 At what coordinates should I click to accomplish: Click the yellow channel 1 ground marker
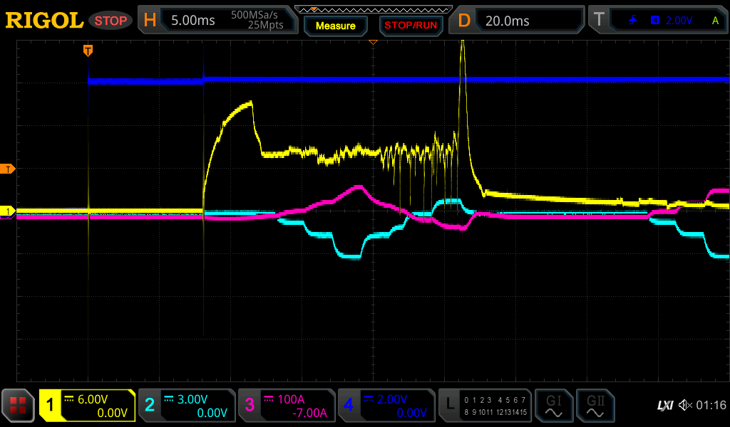8,211
